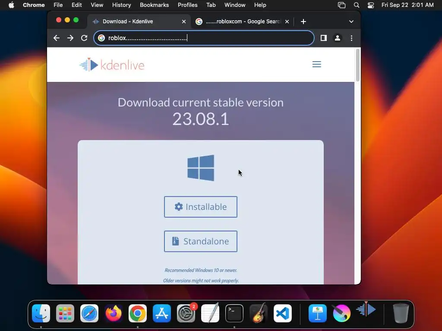Open Launchpad from the dock
This screenshot has width=442, height=331.
65,313
